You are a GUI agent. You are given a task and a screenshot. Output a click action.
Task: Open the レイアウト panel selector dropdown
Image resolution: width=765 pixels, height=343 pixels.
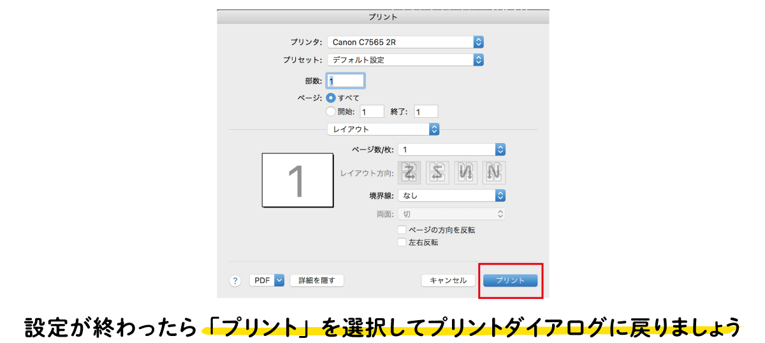(x=383, y=129)
